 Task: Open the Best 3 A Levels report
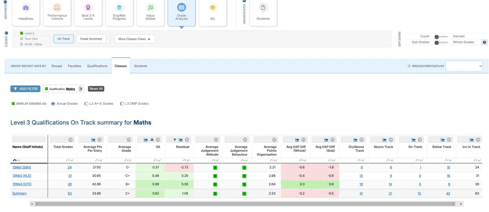(88, 13)
